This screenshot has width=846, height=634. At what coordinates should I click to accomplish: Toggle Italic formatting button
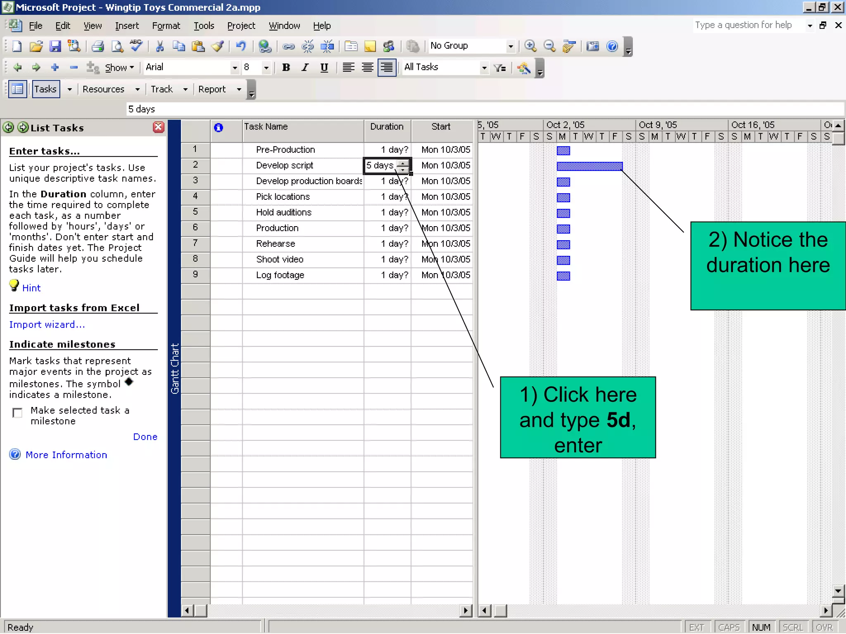pyautogui.click(x=305, y=68)
